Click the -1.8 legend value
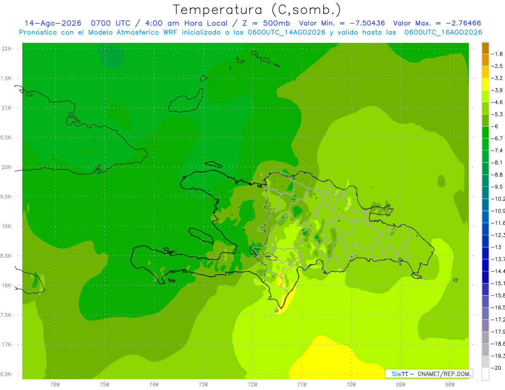This screenshot has height=390, width=505. pos(497,54)
